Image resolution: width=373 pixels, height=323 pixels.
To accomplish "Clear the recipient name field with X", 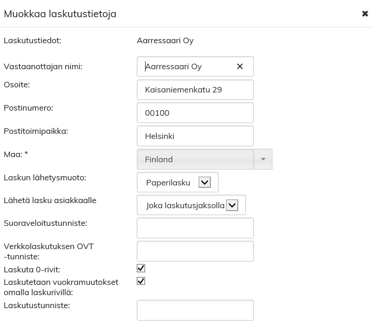I will point(240,66).
